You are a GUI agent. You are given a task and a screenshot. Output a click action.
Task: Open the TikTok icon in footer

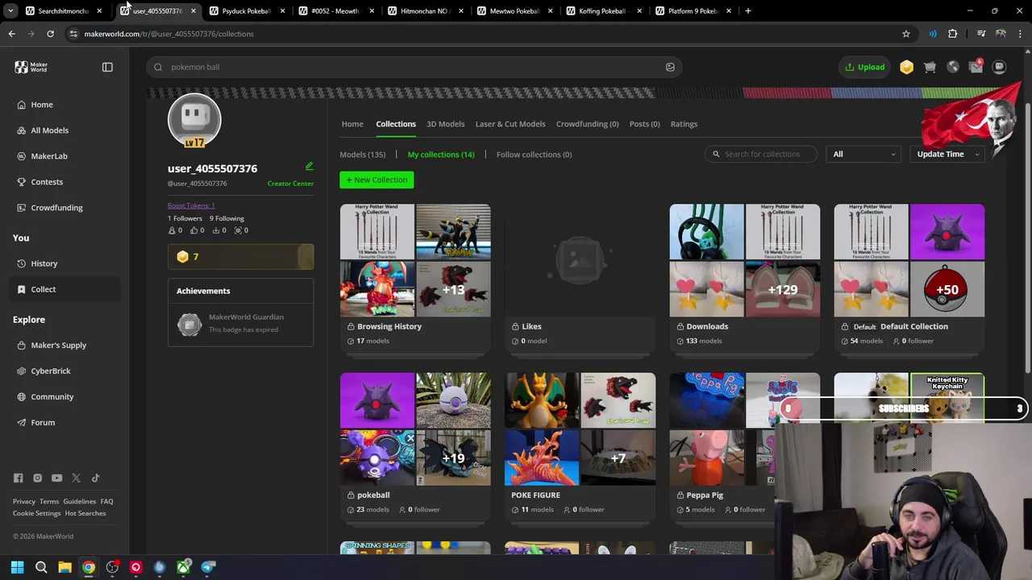click(95, 478)
